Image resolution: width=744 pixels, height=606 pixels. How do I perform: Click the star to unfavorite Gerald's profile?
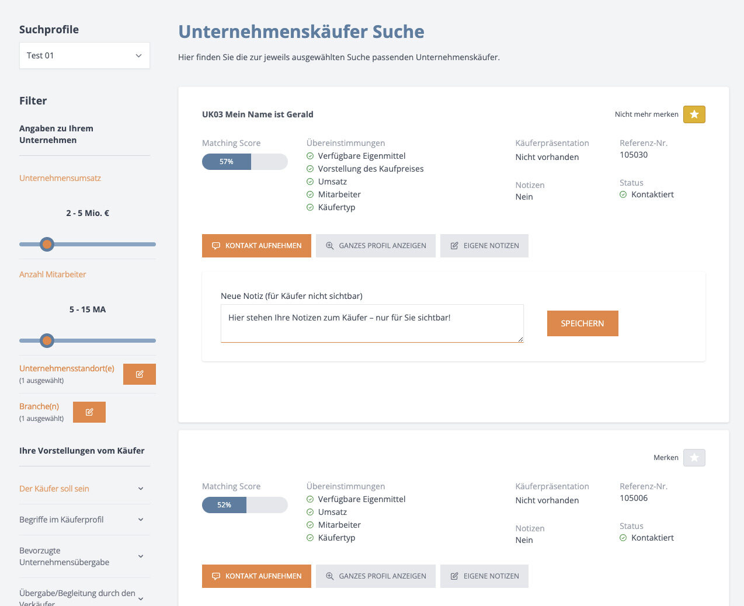[694, 114]
